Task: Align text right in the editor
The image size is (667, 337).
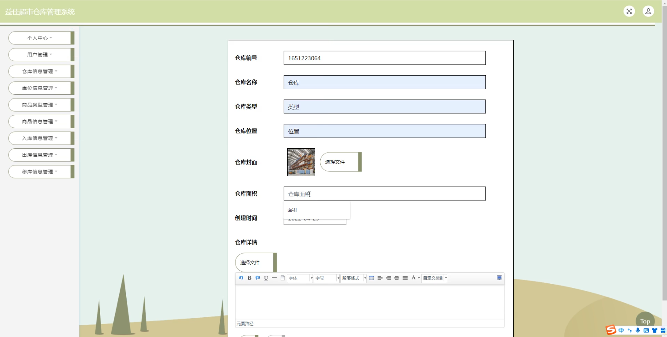Action: click(x=388, y=278)
